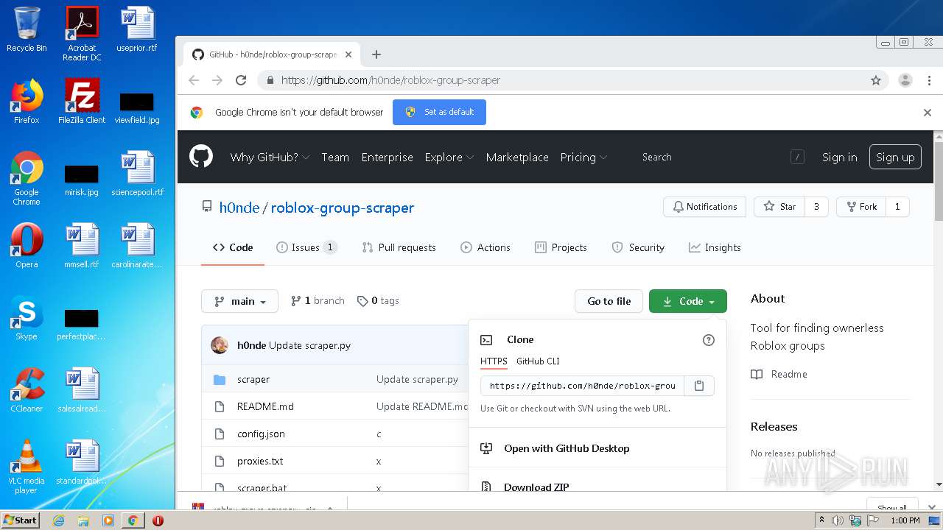Open the Issues tab
Screen dimensions: 943x530
tap(306, 247)
